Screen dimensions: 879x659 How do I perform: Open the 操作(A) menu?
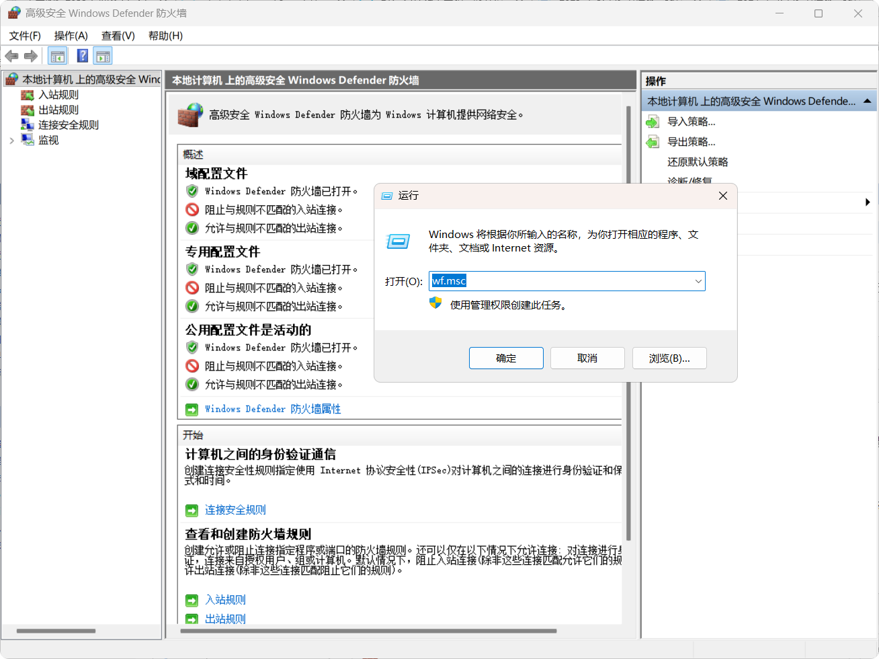pyautogui.click(x=71, y=36)
